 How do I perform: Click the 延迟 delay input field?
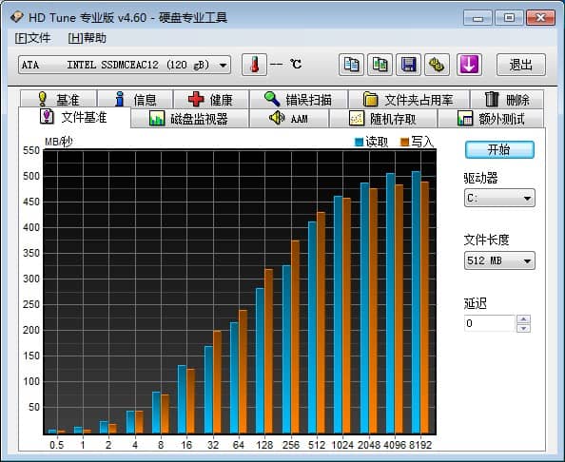[489, 323]
